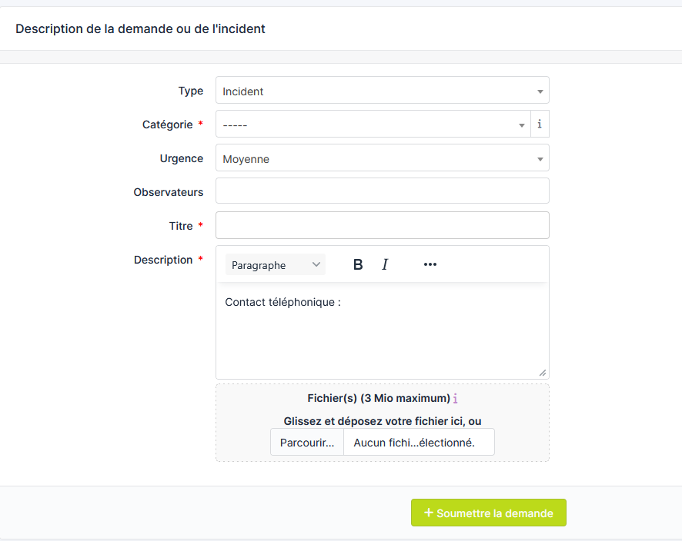Expand the Catégorie dropdown with dashes
682x541 pixels.
(x=373, y=124)
